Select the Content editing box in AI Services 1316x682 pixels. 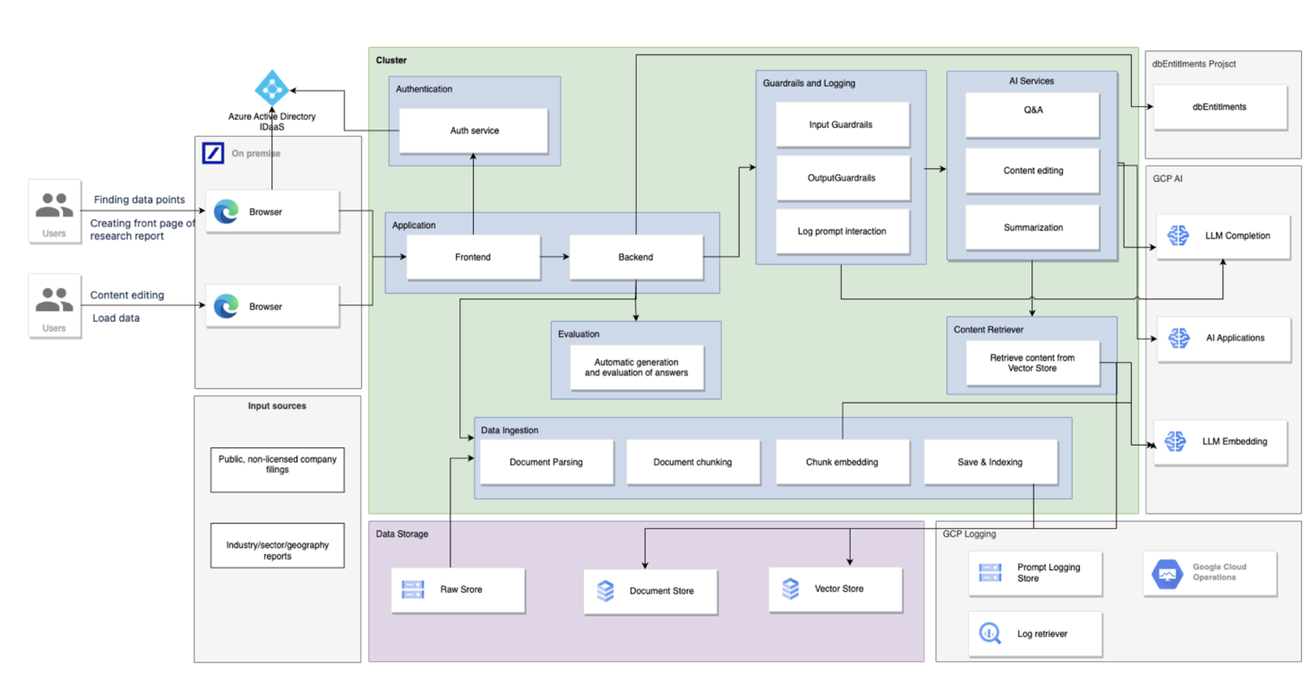(x=1032, y=170)
